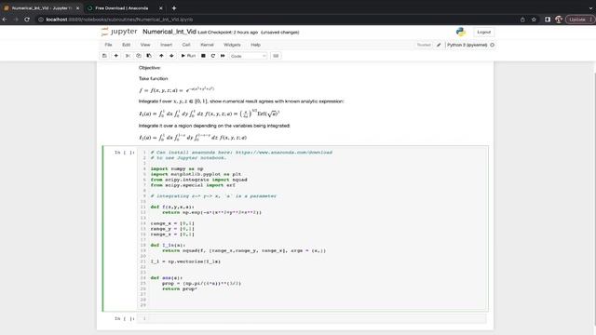Image resolution: width=596 pixels, height=335 pixels.
Task: Open the cell type Code dropdown
Action: coord(249,56)
